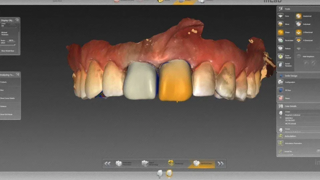This screenshot has height=180, width=320.
Task: Click the Incisal Pin icon
Action: point(280,151)
